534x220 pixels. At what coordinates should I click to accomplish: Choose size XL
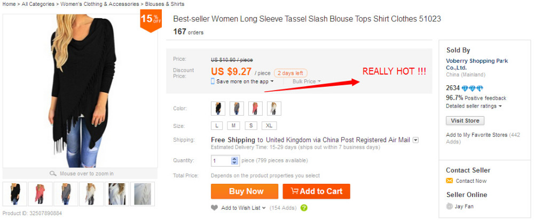coord(269,126)
